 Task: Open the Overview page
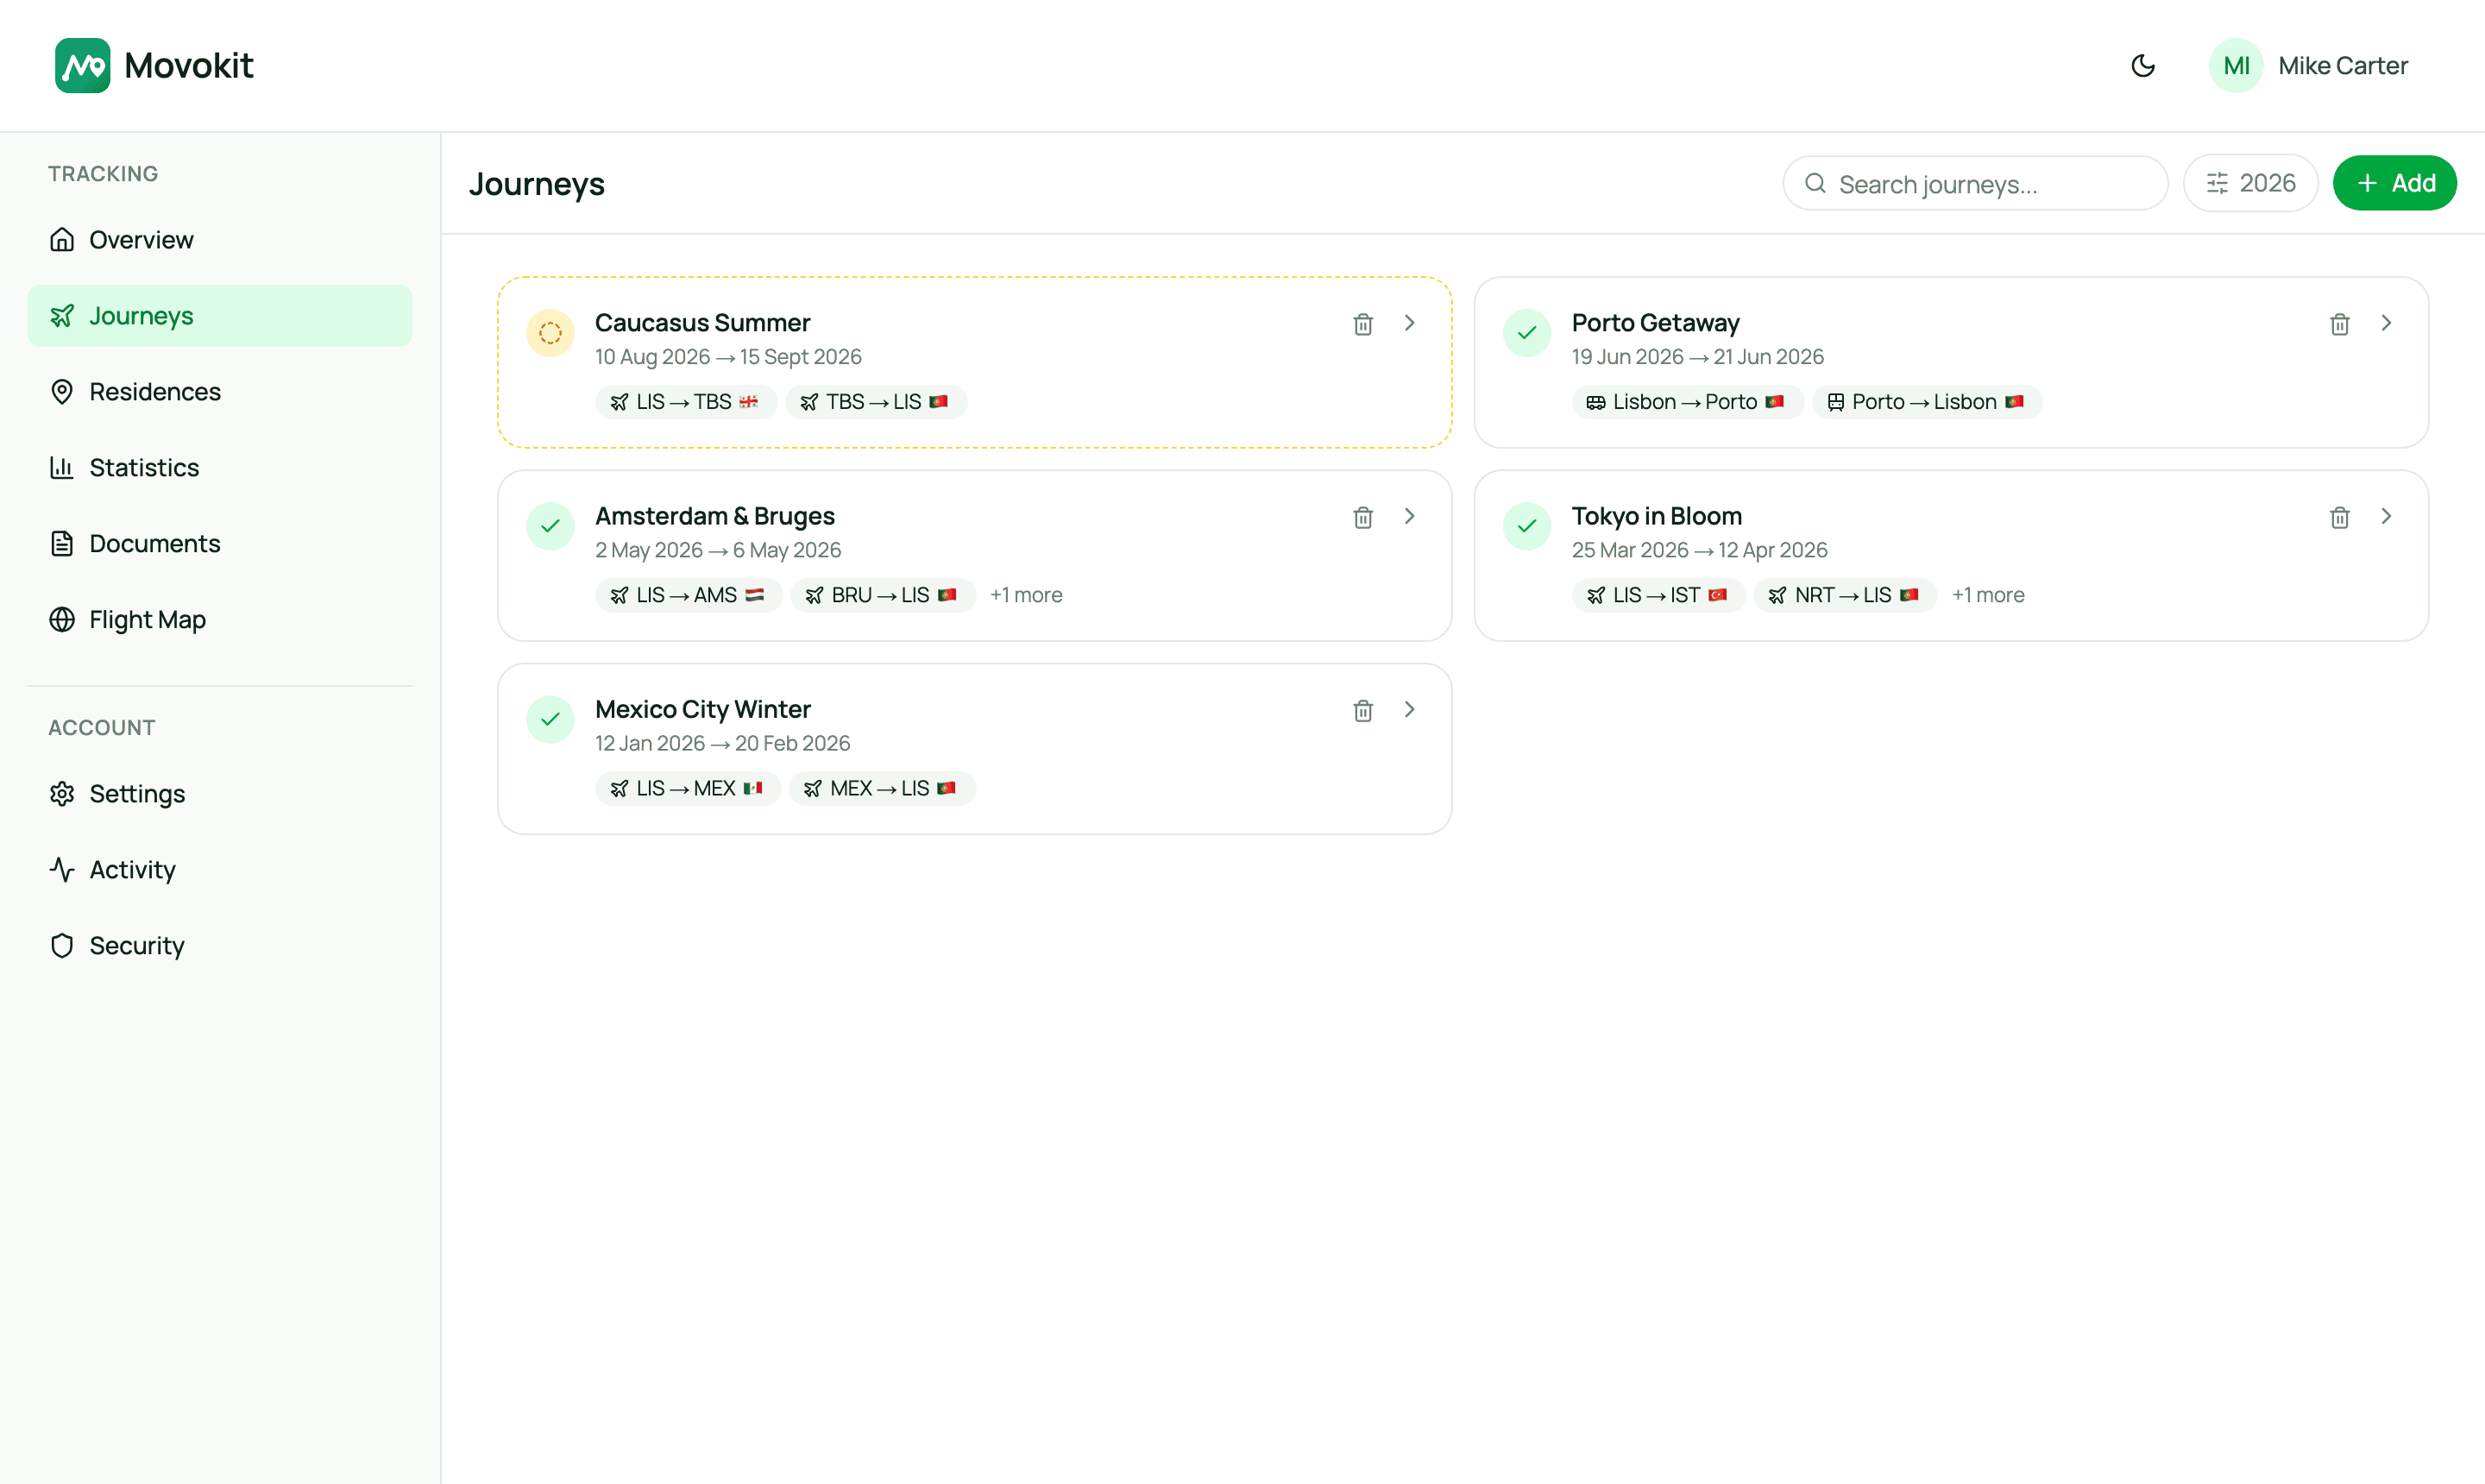220,240
